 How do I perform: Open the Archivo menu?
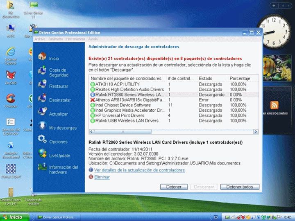pos(40,39)
